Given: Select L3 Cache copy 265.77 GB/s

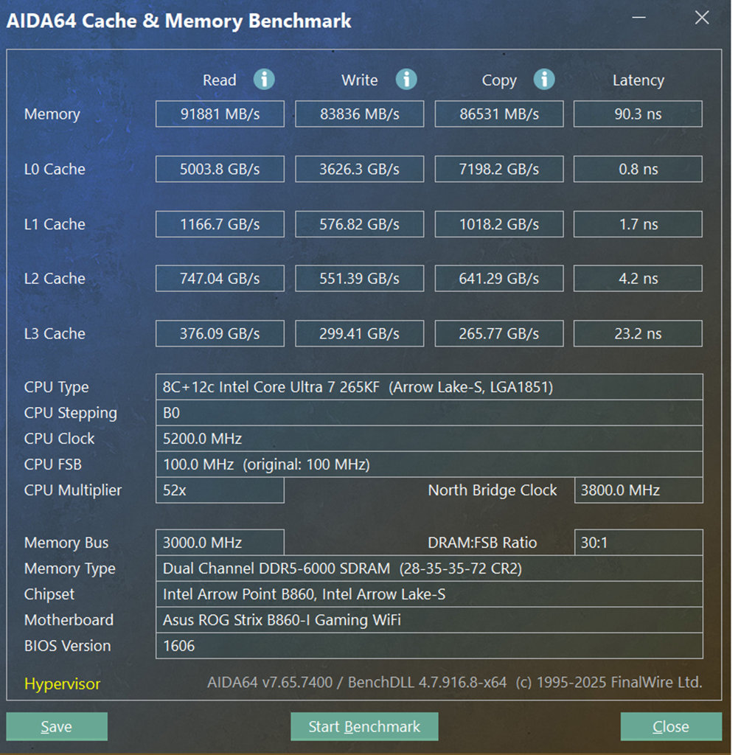Looking at the screenshot, I should 499,333.
